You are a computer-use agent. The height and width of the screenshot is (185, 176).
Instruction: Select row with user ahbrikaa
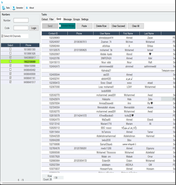click(108, 46)
